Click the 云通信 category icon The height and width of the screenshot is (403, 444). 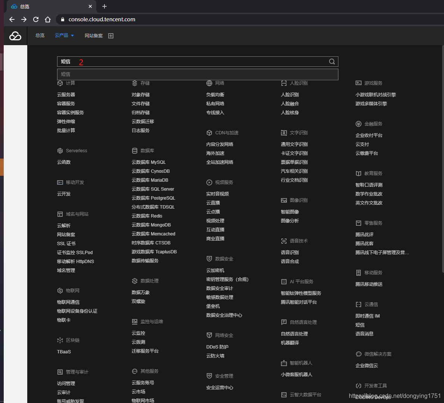tap(359, 304)
